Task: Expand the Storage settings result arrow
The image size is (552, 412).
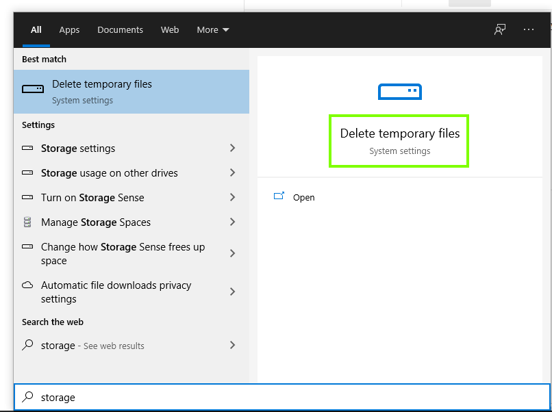Action: (233, 149)
